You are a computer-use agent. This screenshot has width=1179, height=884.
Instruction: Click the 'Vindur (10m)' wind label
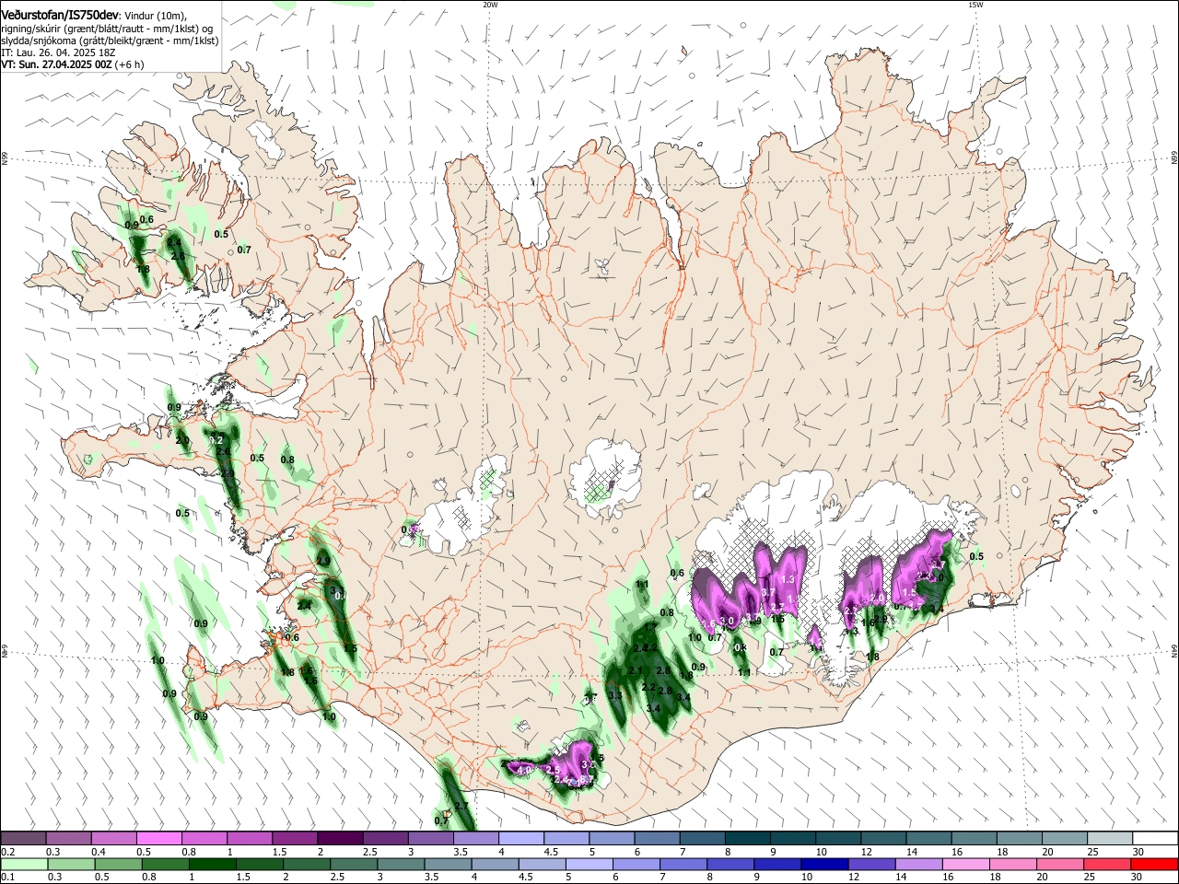155,16
